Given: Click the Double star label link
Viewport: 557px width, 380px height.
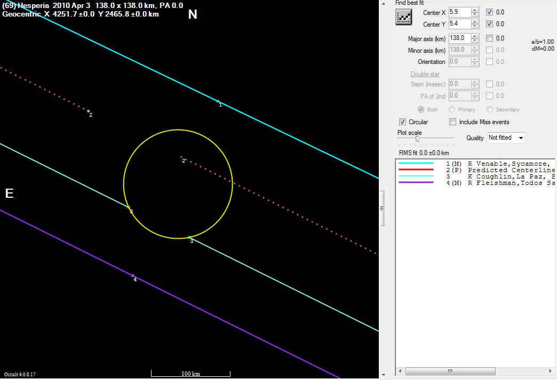Looking at the screenshot, I should pyautogui.click(x=425, y=74).
